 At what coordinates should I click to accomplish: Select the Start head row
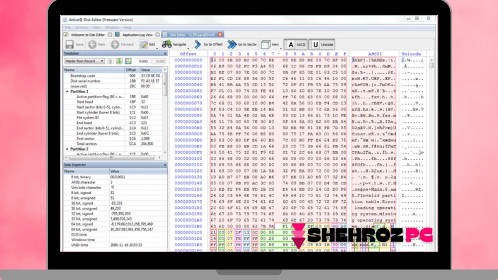point(113,102)
